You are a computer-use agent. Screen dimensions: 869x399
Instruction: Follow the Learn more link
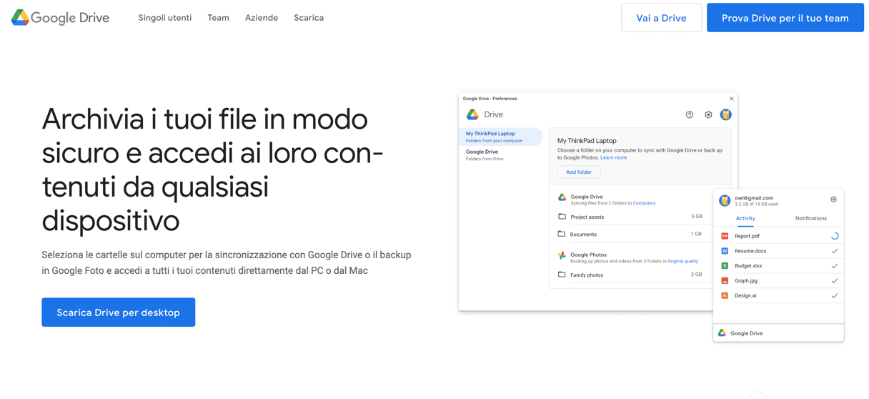[613, 157]
